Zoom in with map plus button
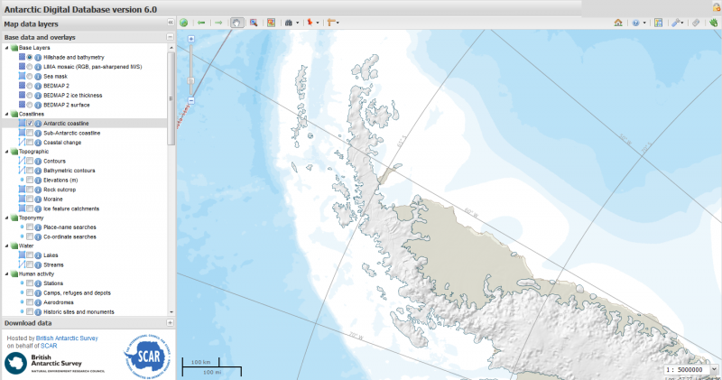The image size is (722, 380). tap(191, 40)
